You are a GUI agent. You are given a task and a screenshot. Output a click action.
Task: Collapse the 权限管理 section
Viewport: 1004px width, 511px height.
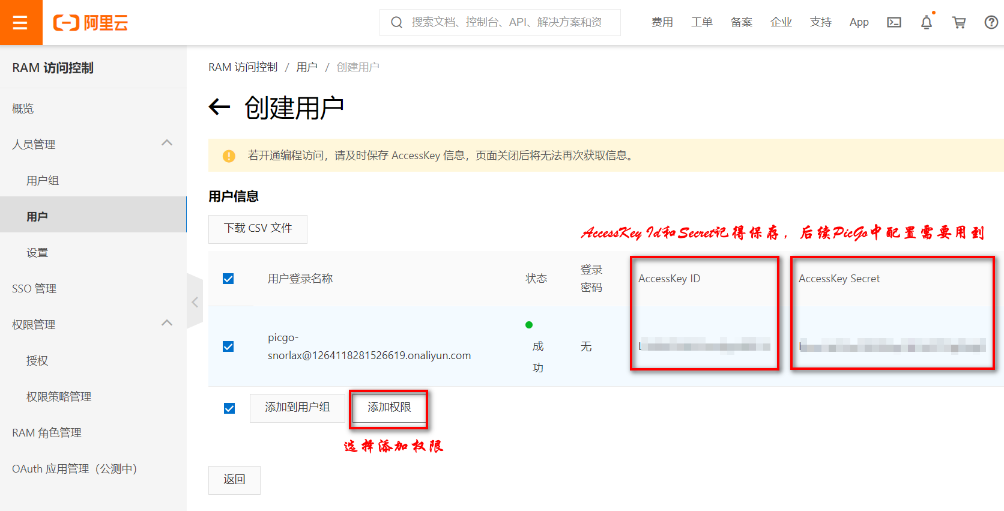[167, 323]
